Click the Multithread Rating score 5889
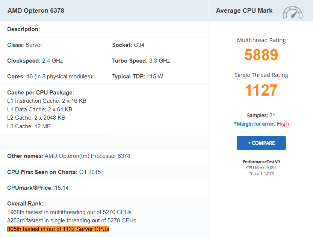 click(261, 55)
